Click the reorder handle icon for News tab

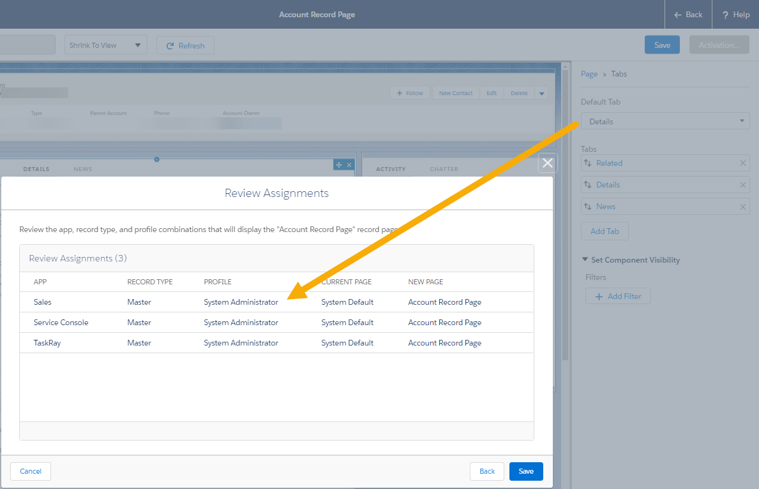(x=588, y=207)
